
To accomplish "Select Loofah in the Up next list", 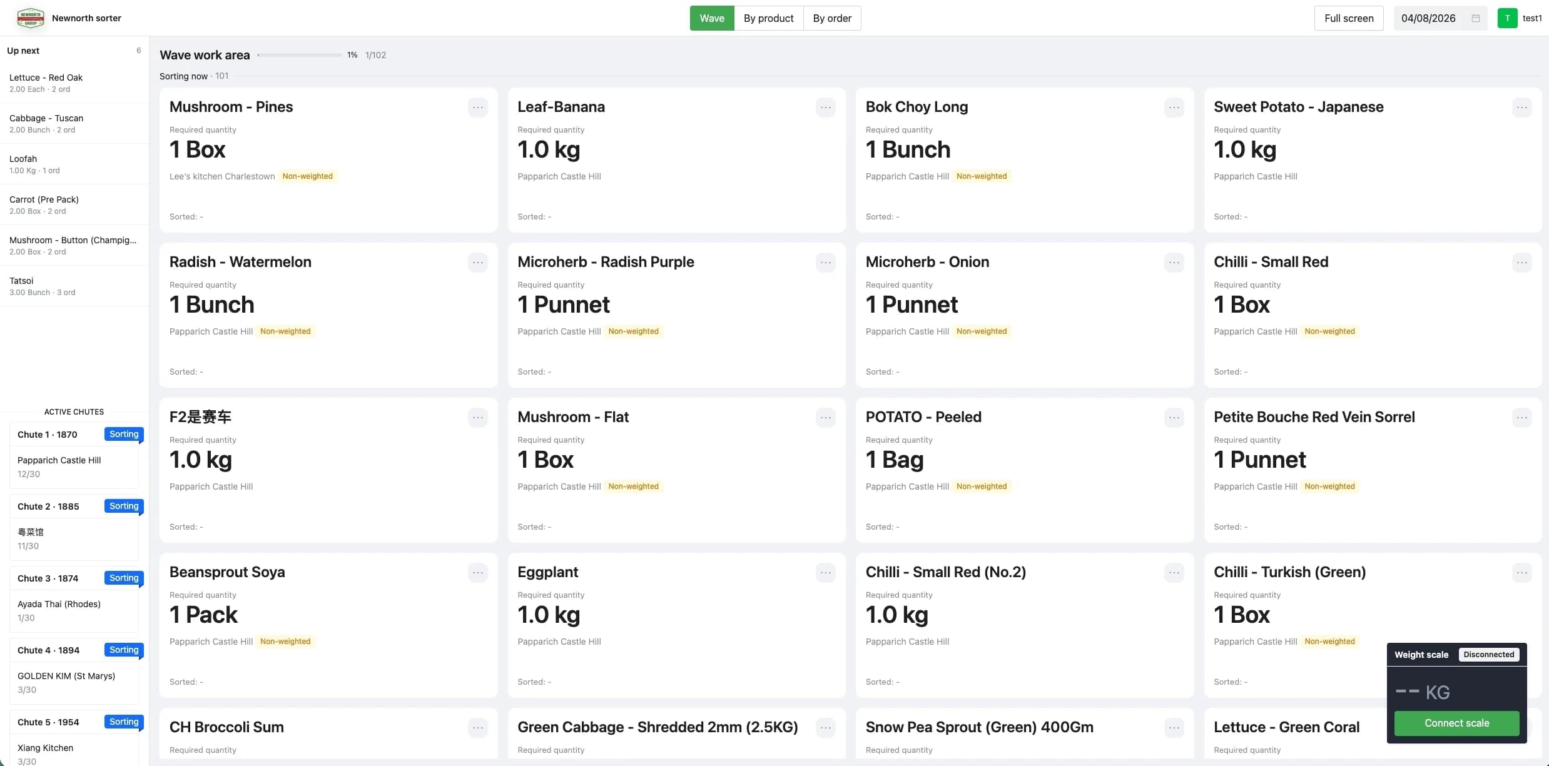I will (x=74, y=164).
